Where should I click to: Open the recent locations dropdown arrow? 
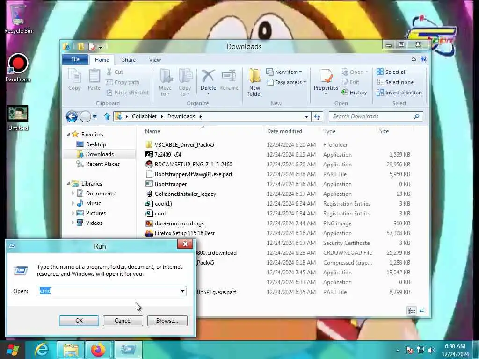coord(94,116)
